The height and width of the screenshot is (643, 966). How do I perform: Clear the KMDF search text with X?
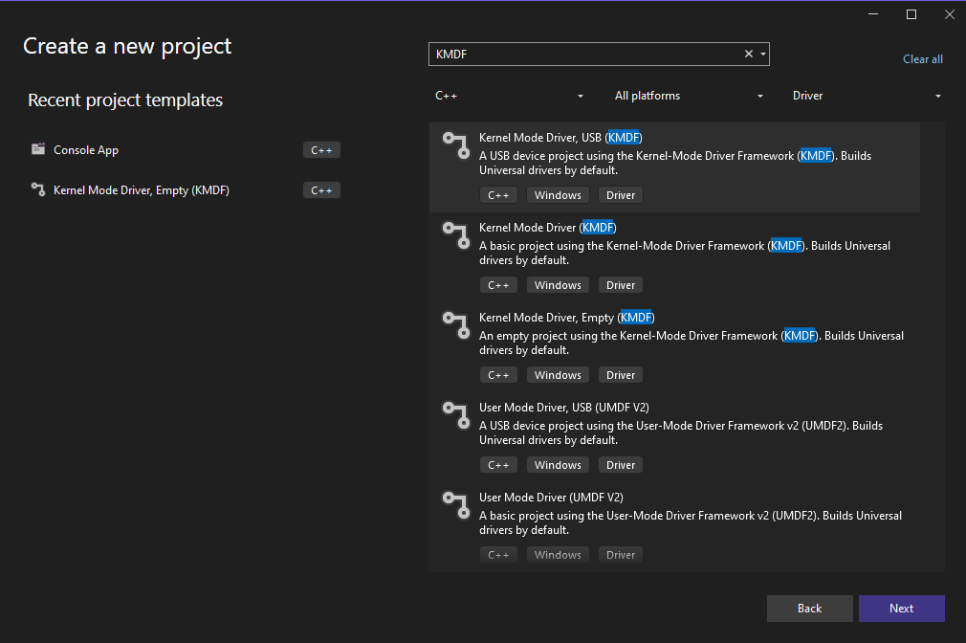[749, 54]
